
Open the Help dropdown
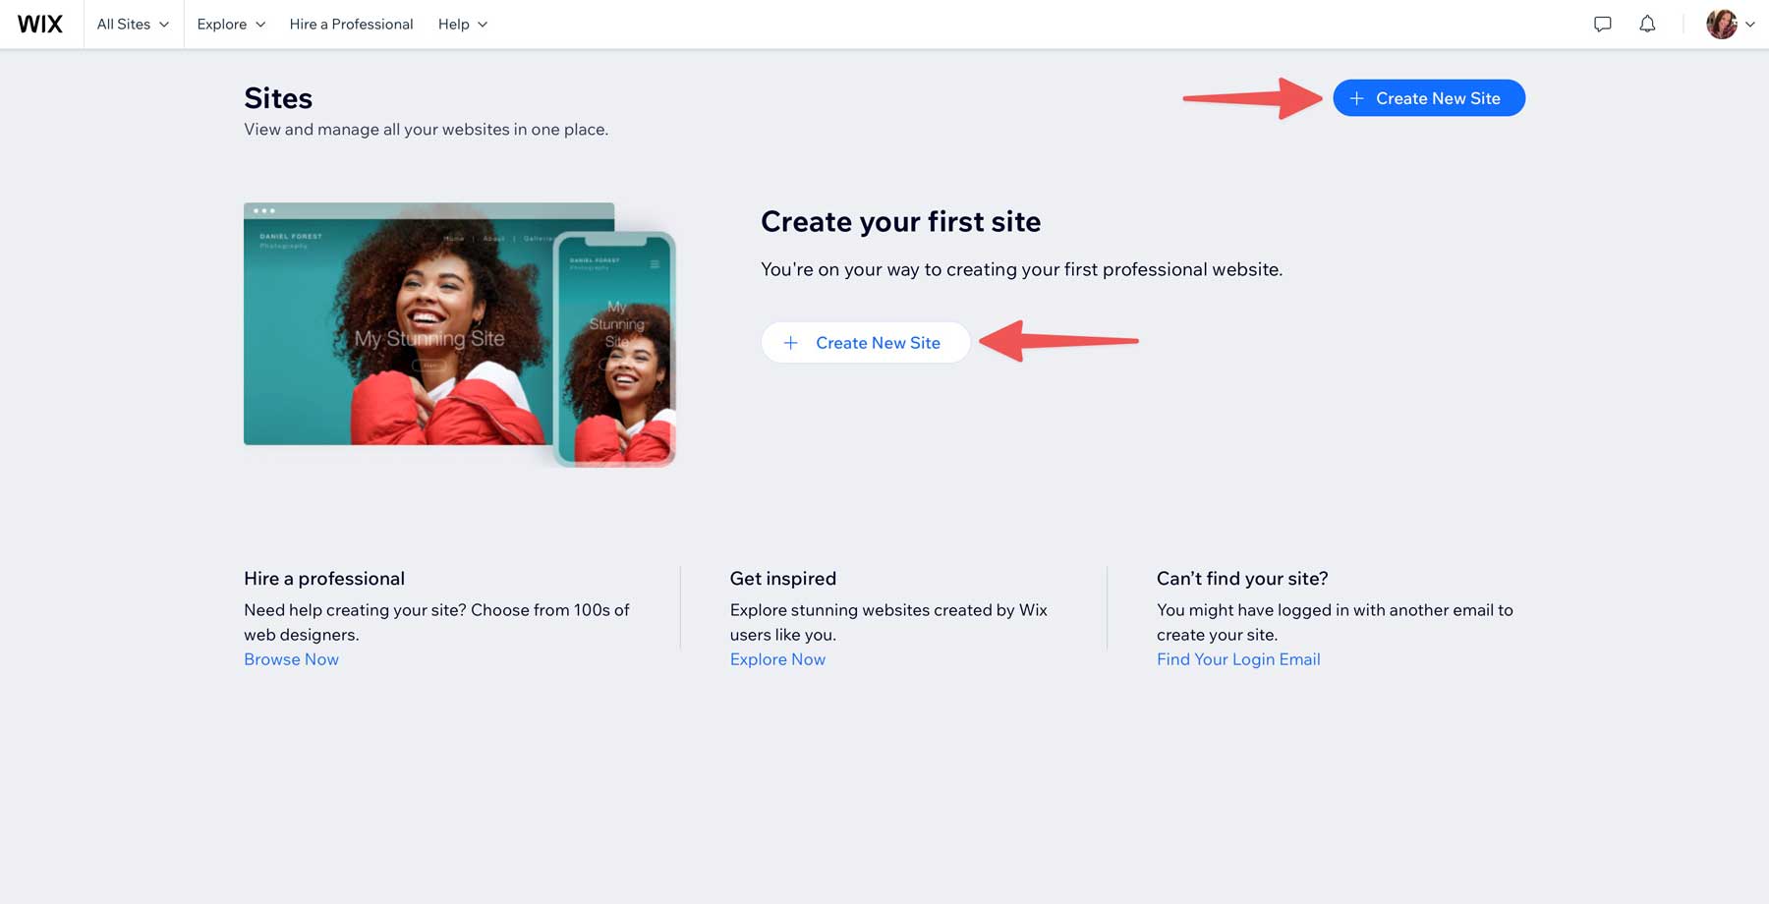461,24
